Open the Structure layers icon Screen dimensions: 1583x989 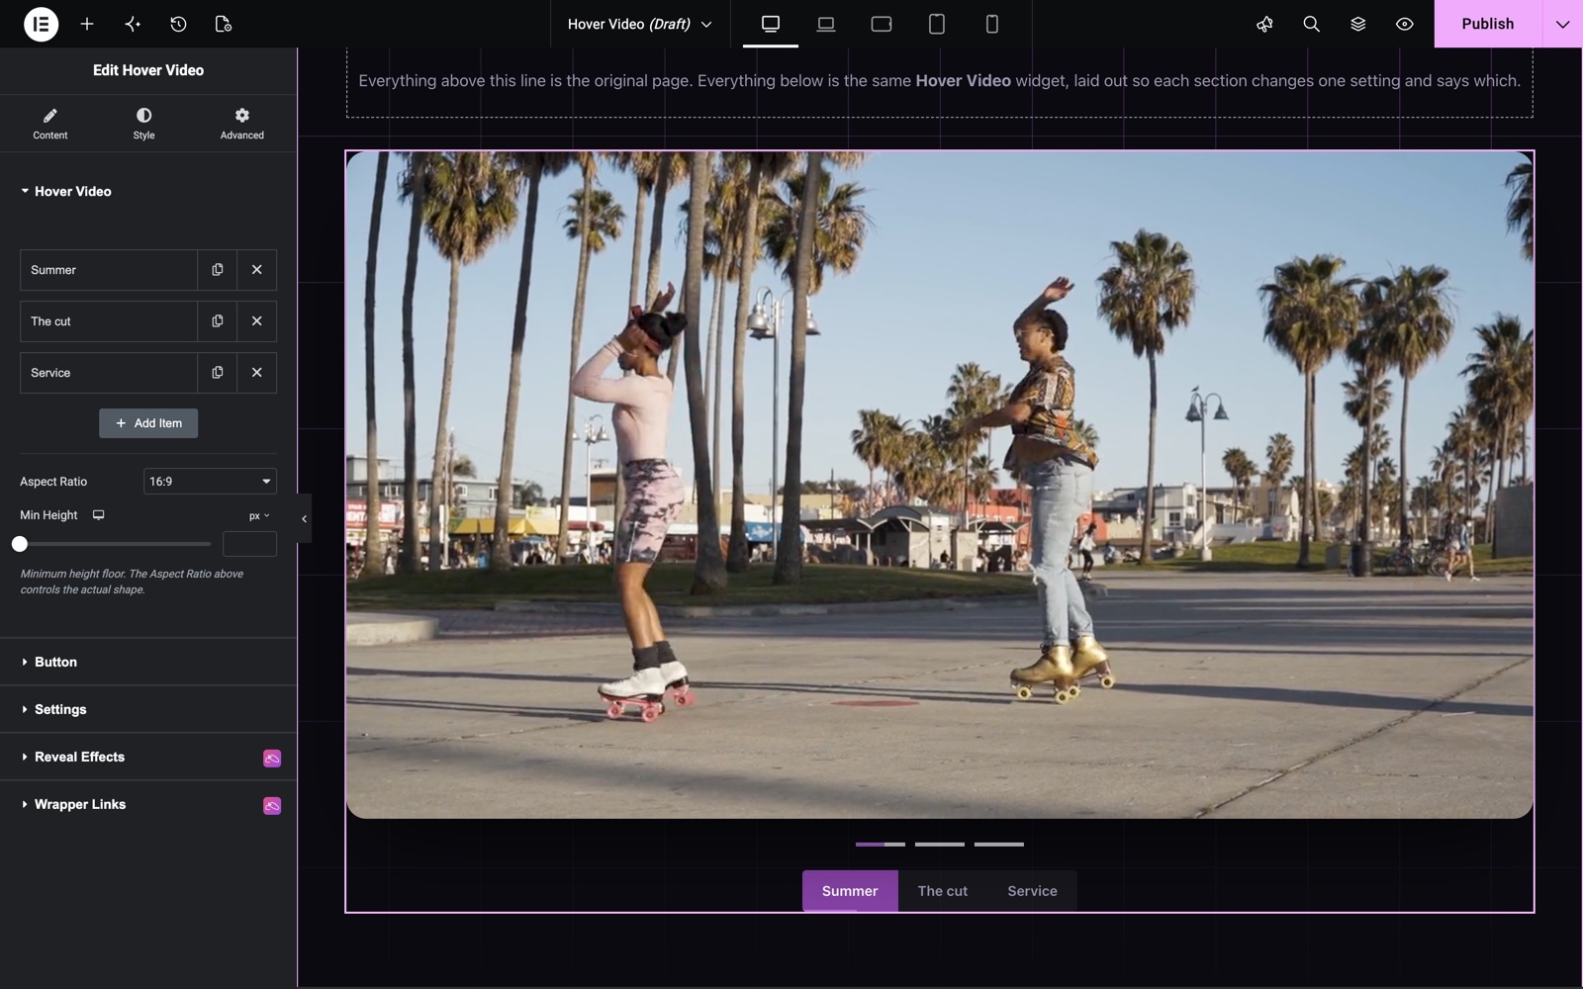pyautogui.click(x=1357, y=24)
